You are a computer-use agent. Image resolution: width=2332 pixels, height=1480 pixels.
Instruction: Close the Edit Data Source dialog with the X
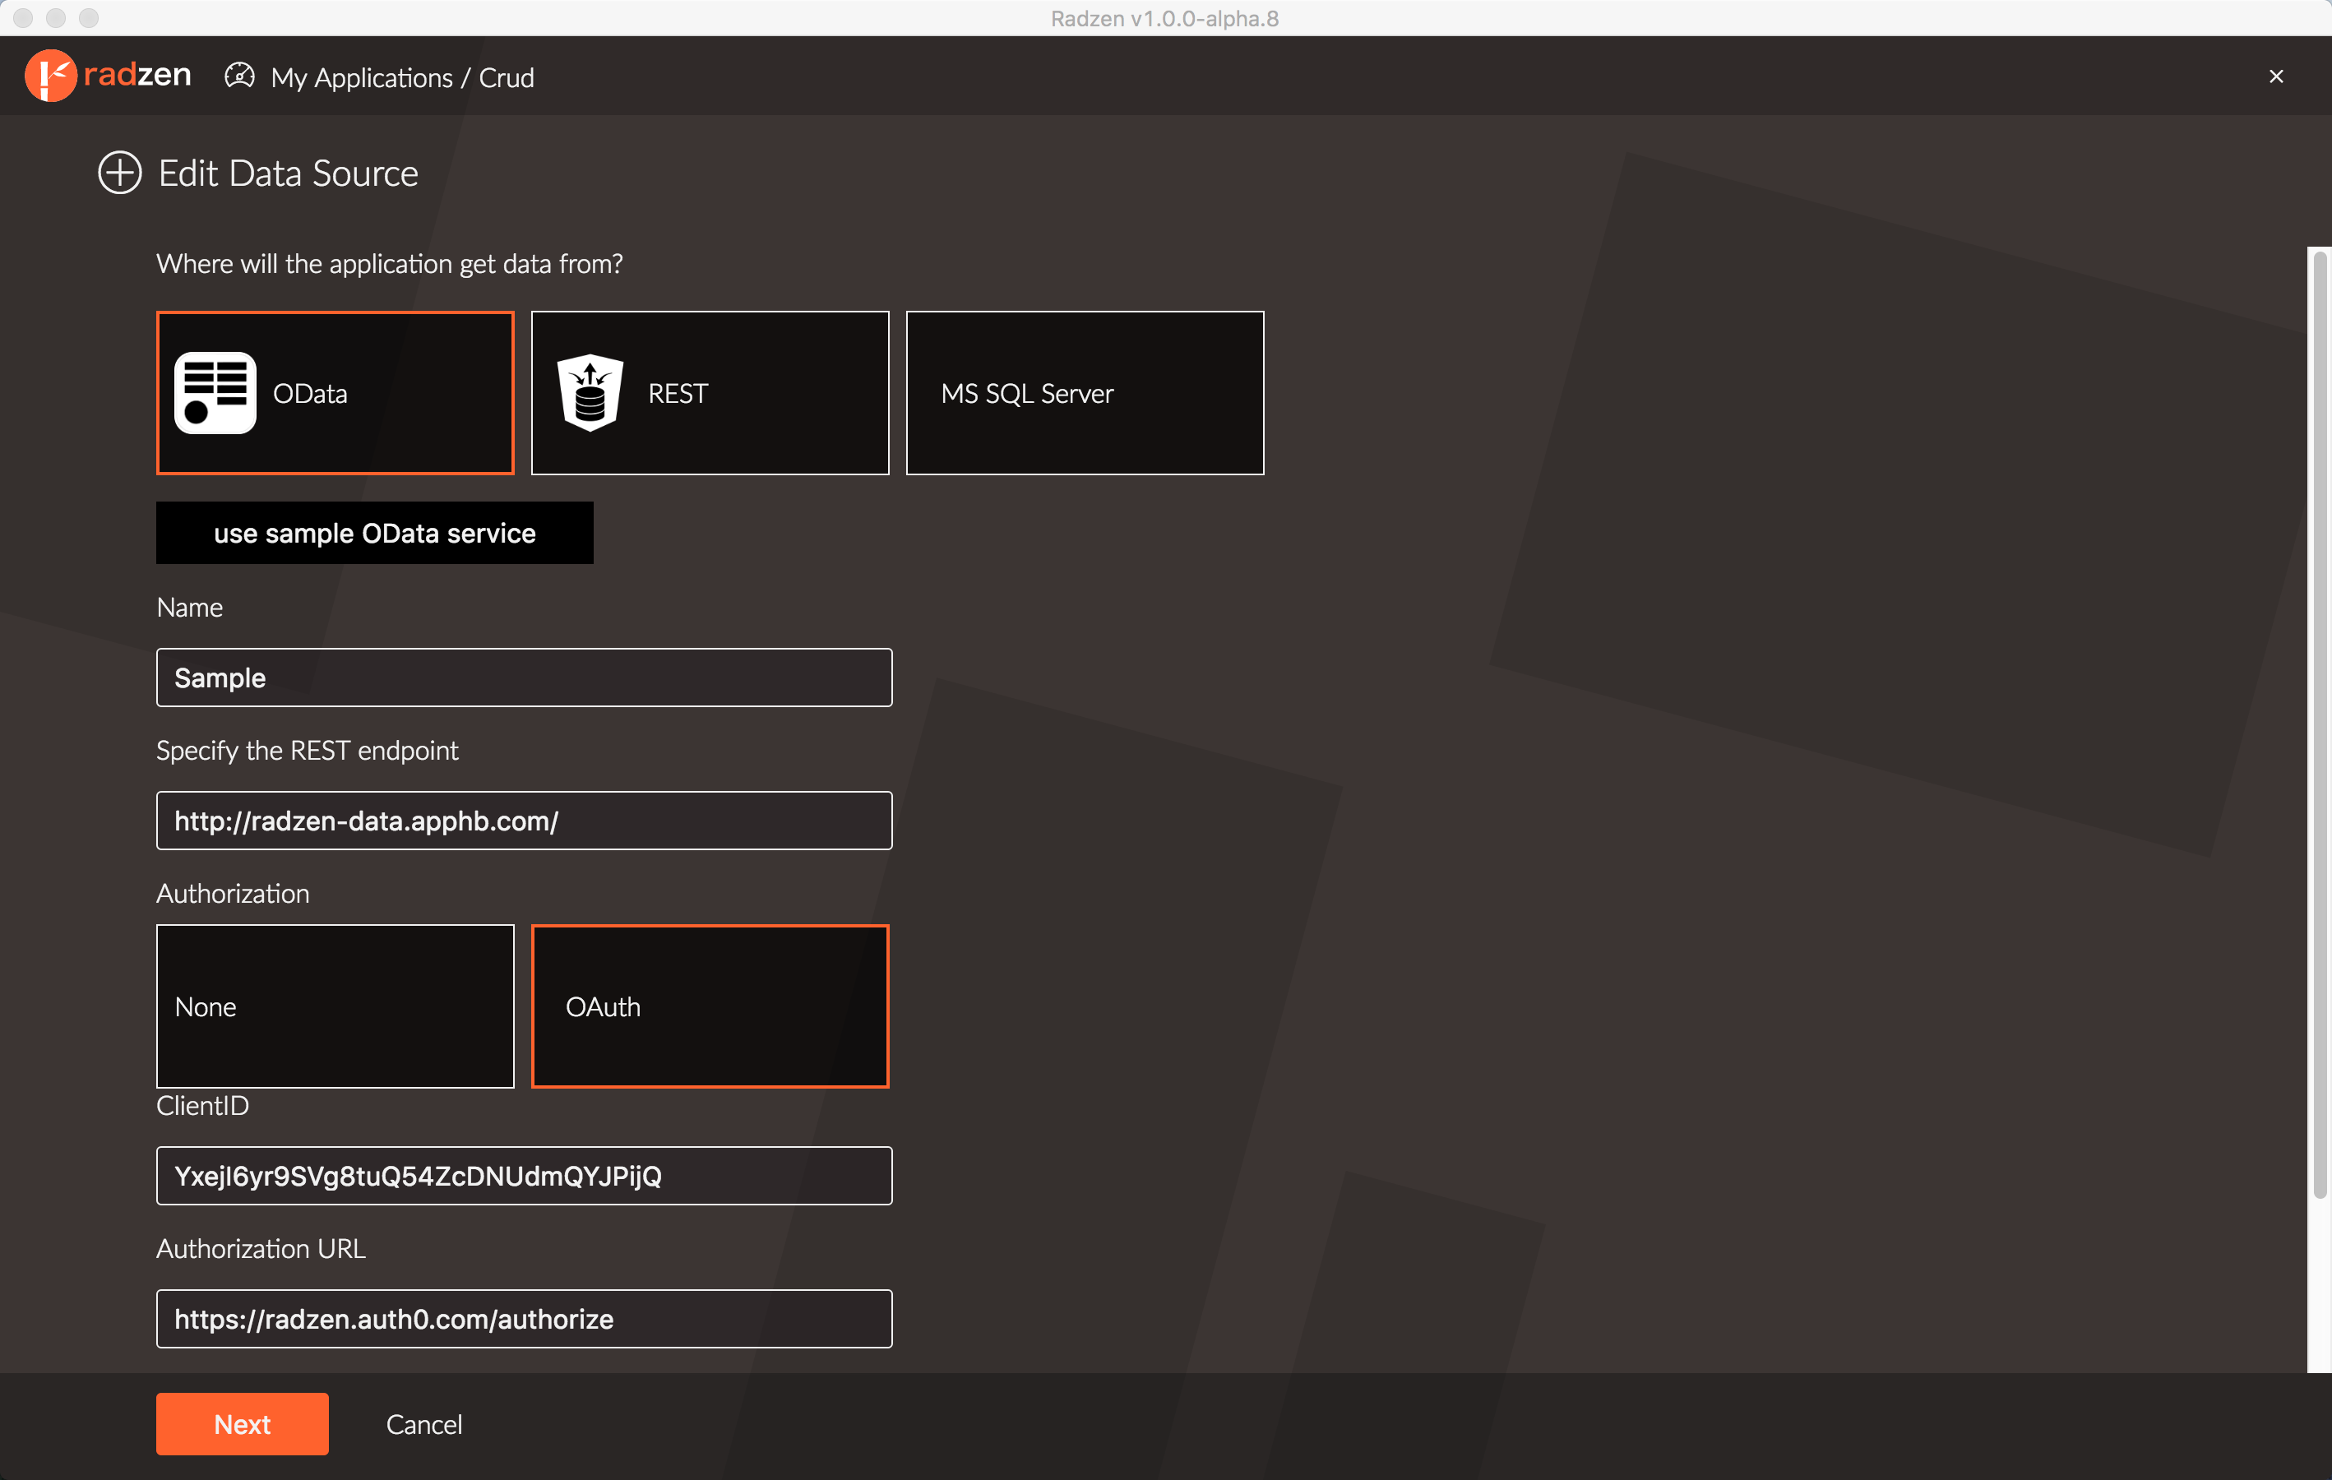coord(2276,76)
